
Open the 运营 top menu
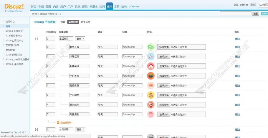coord(102,7)
